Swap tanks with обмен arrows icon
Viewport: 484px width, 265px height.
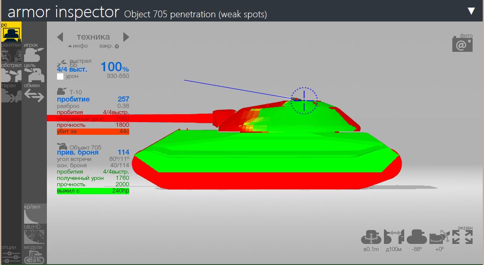[x=34, y=93]
